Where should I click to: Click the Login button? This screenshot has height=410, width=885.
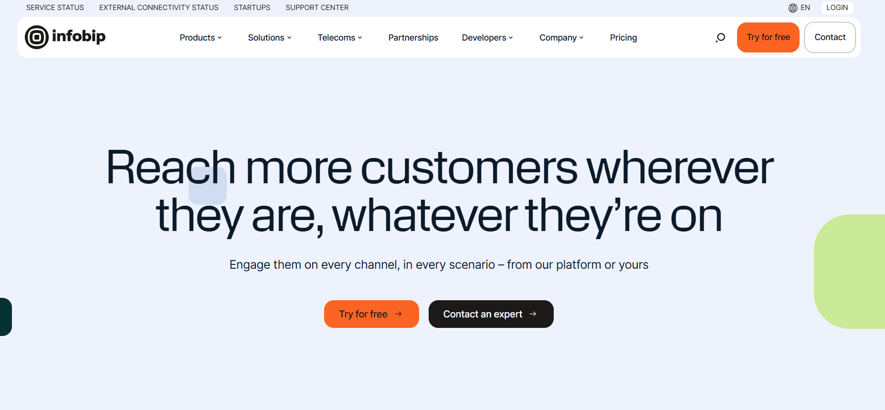pyautogui.click(x=837, y=8)
